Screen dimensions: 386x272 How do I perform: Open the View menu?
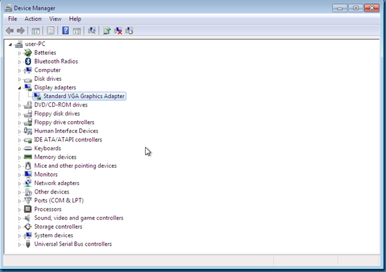tap(55, 19)
